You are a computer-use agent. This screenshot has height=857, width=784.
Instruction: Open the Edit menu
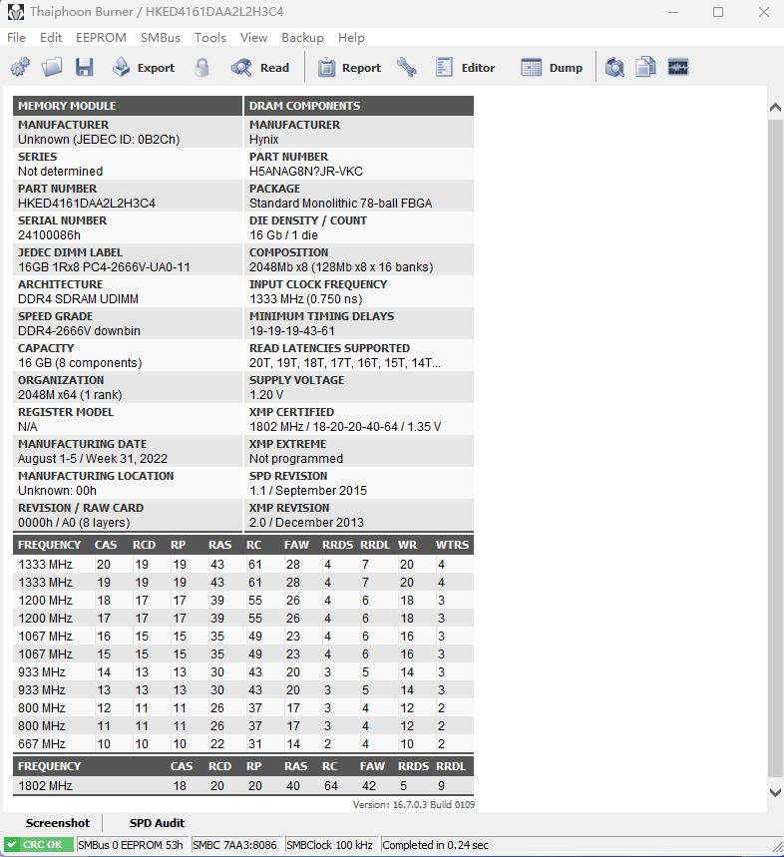(50, 38)
